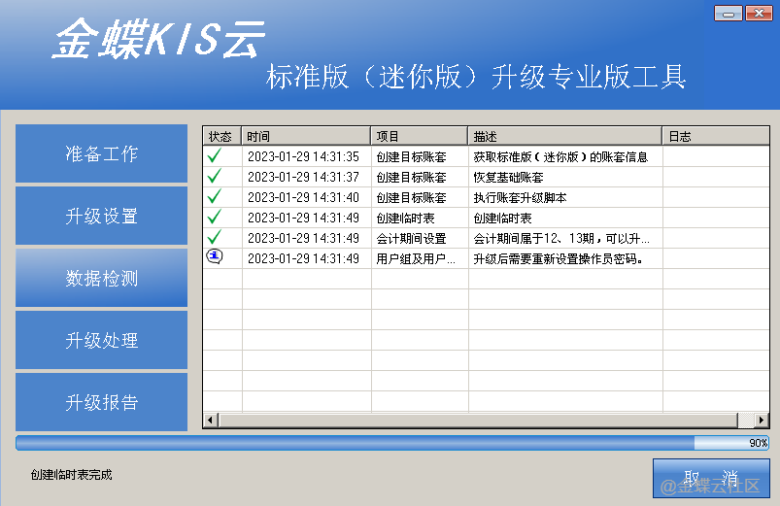This screenshot has width=780, height=506.
Task: Click the 描述 column header
Action: pos(564,137)
